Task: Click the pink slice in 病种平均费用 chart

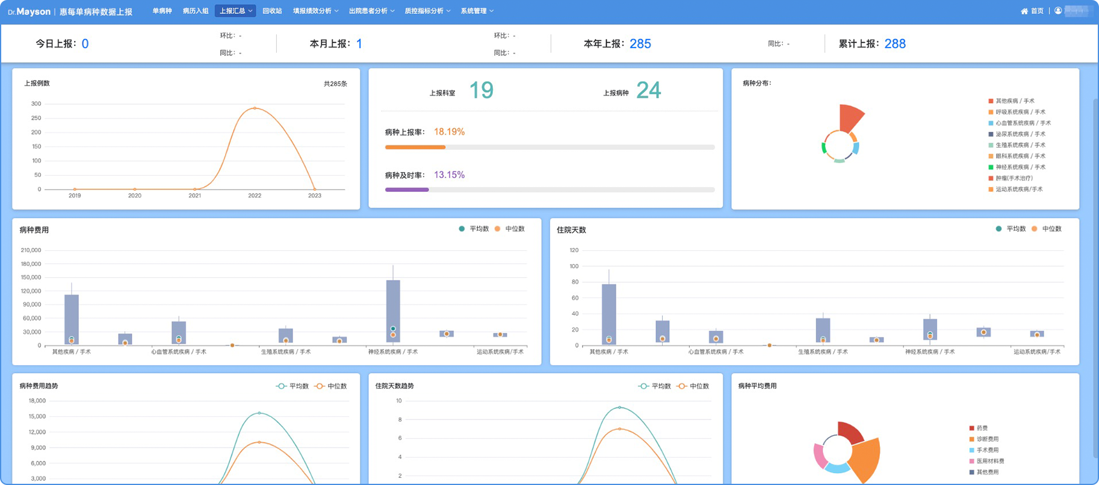Action: point(820,456)
